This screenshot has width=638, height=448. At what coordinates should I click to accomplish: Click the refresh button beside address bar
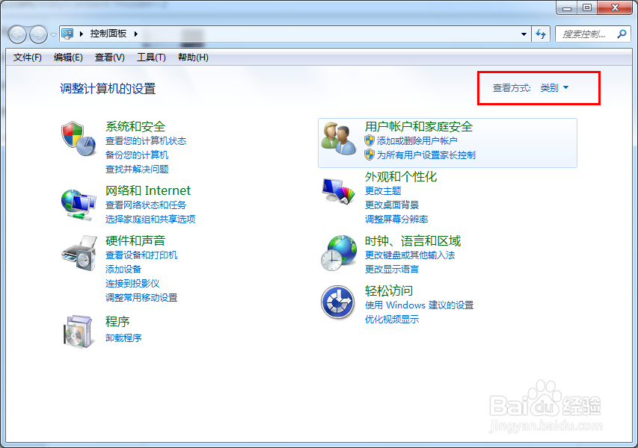coord(541,34)
